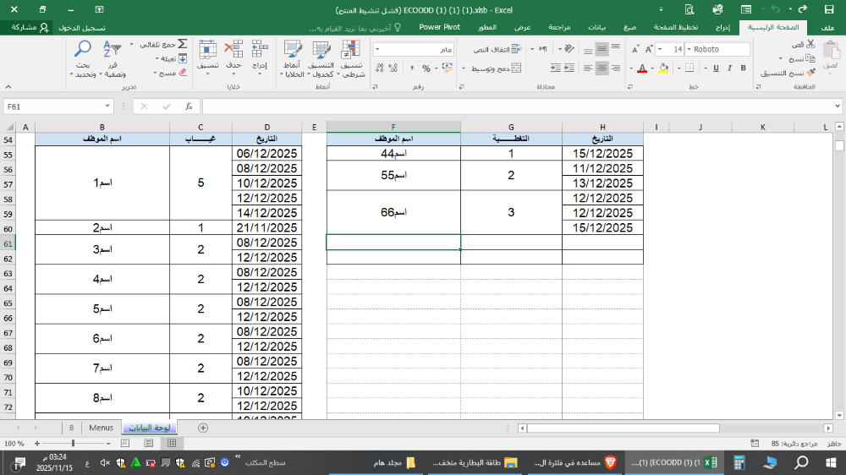846x475 pixels.
Task: Expand the font size 14 dropdown
Action: (678, 50)
